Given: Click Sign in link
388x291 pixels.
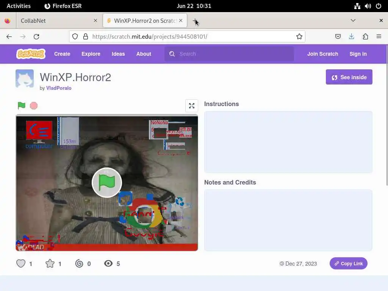Looking at the screenshot, I should pyautogui.click(x=358, y=54).
